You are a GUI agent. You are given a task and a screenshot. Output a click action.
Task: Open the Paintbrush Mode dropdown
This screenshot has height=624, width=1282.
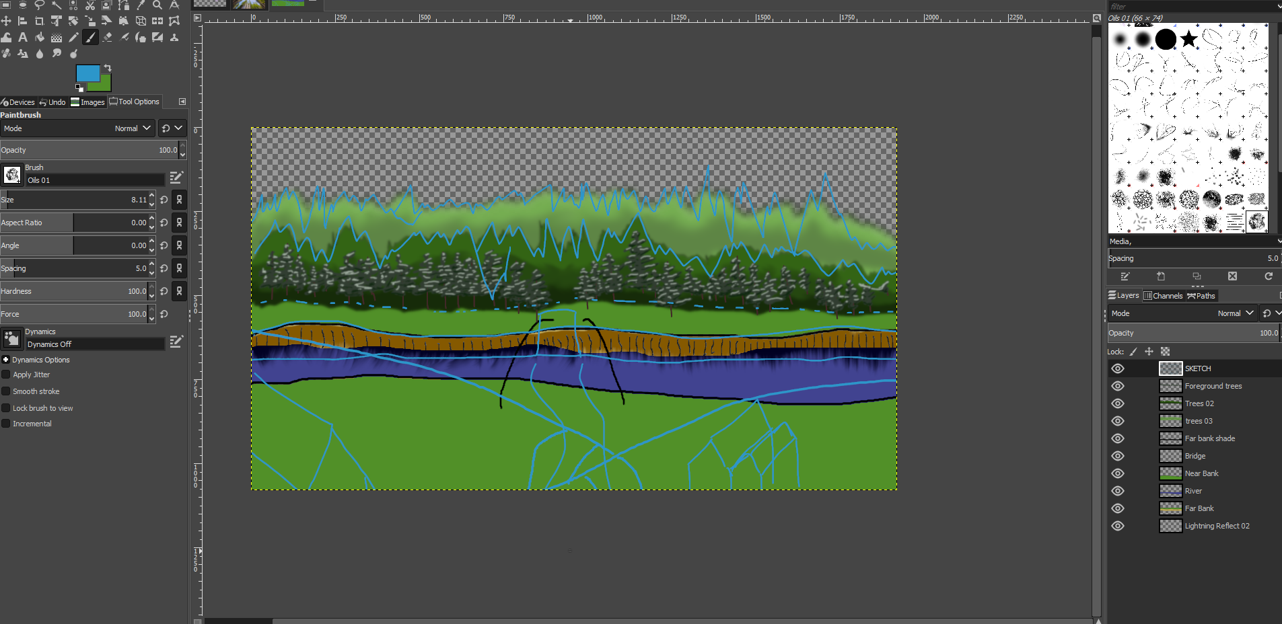tap(78, 128)
